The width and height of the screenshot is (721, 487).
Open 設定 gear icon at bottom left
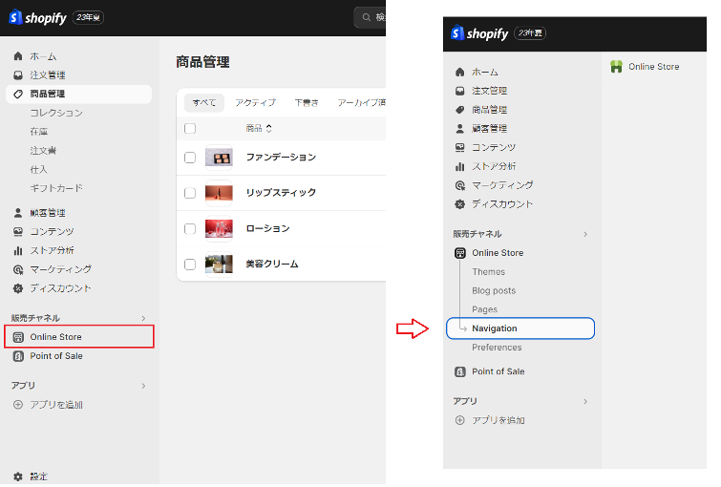[x=18, y=476]
